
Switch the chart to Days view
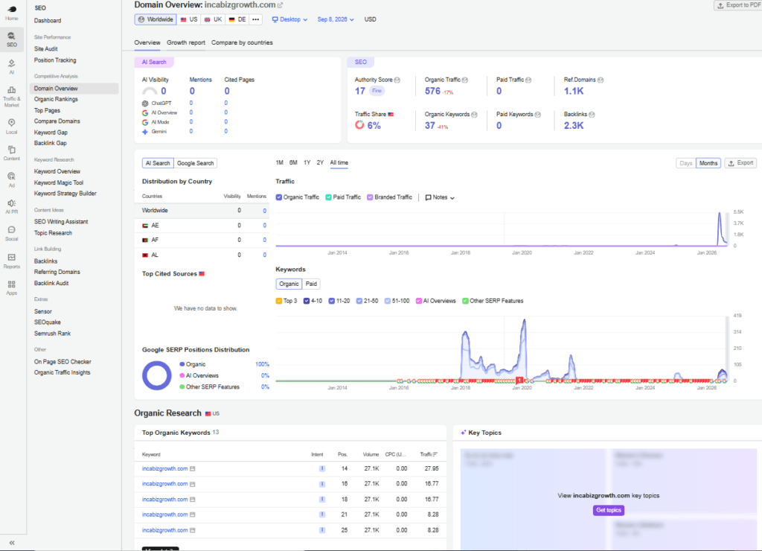tap(685, 163)
